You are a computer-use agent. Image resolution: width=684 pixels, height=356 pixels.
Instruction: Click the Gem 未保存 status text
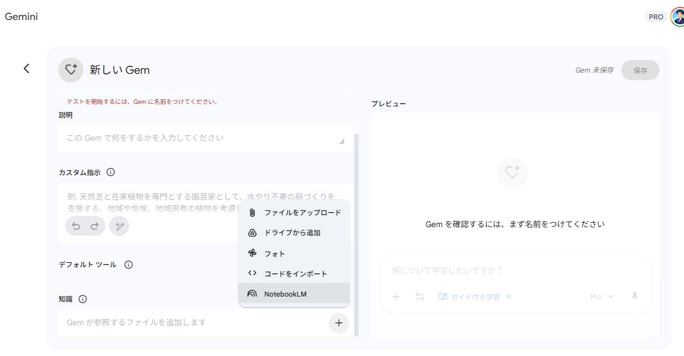[594, 70]
